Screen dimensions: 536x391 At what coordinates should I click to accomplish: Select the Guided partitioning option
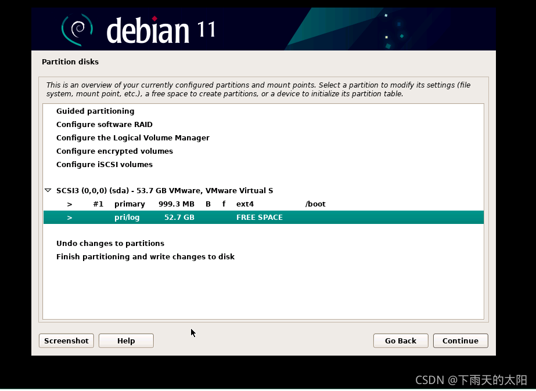(x=95, y=111)
